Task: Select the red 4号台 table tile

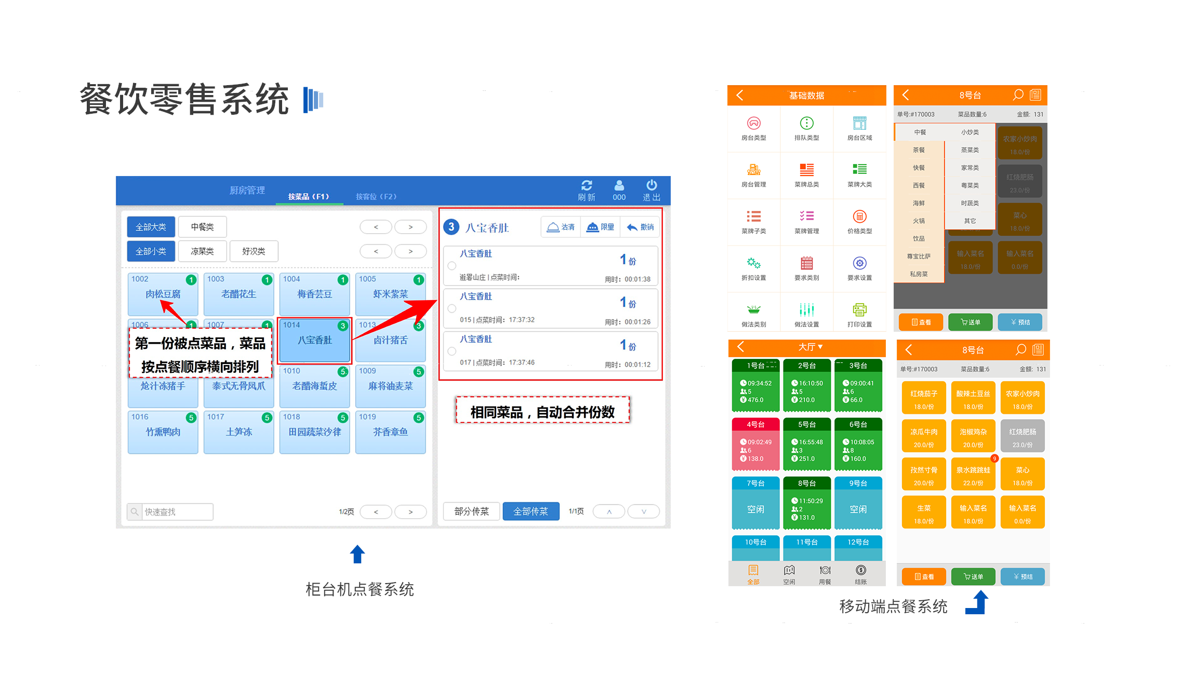Action: point(755,444)
